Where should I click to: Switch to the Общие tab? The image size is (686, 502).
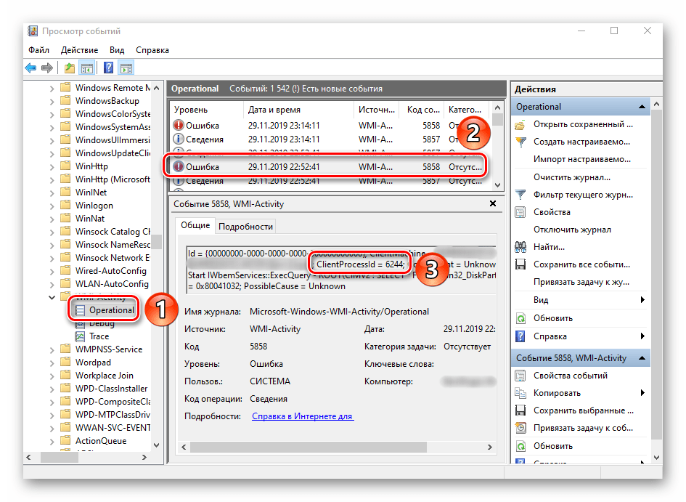tap(195, 225)
